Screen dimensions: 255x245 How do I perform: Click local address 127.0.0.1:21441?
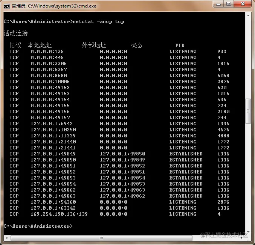point(53,148)
